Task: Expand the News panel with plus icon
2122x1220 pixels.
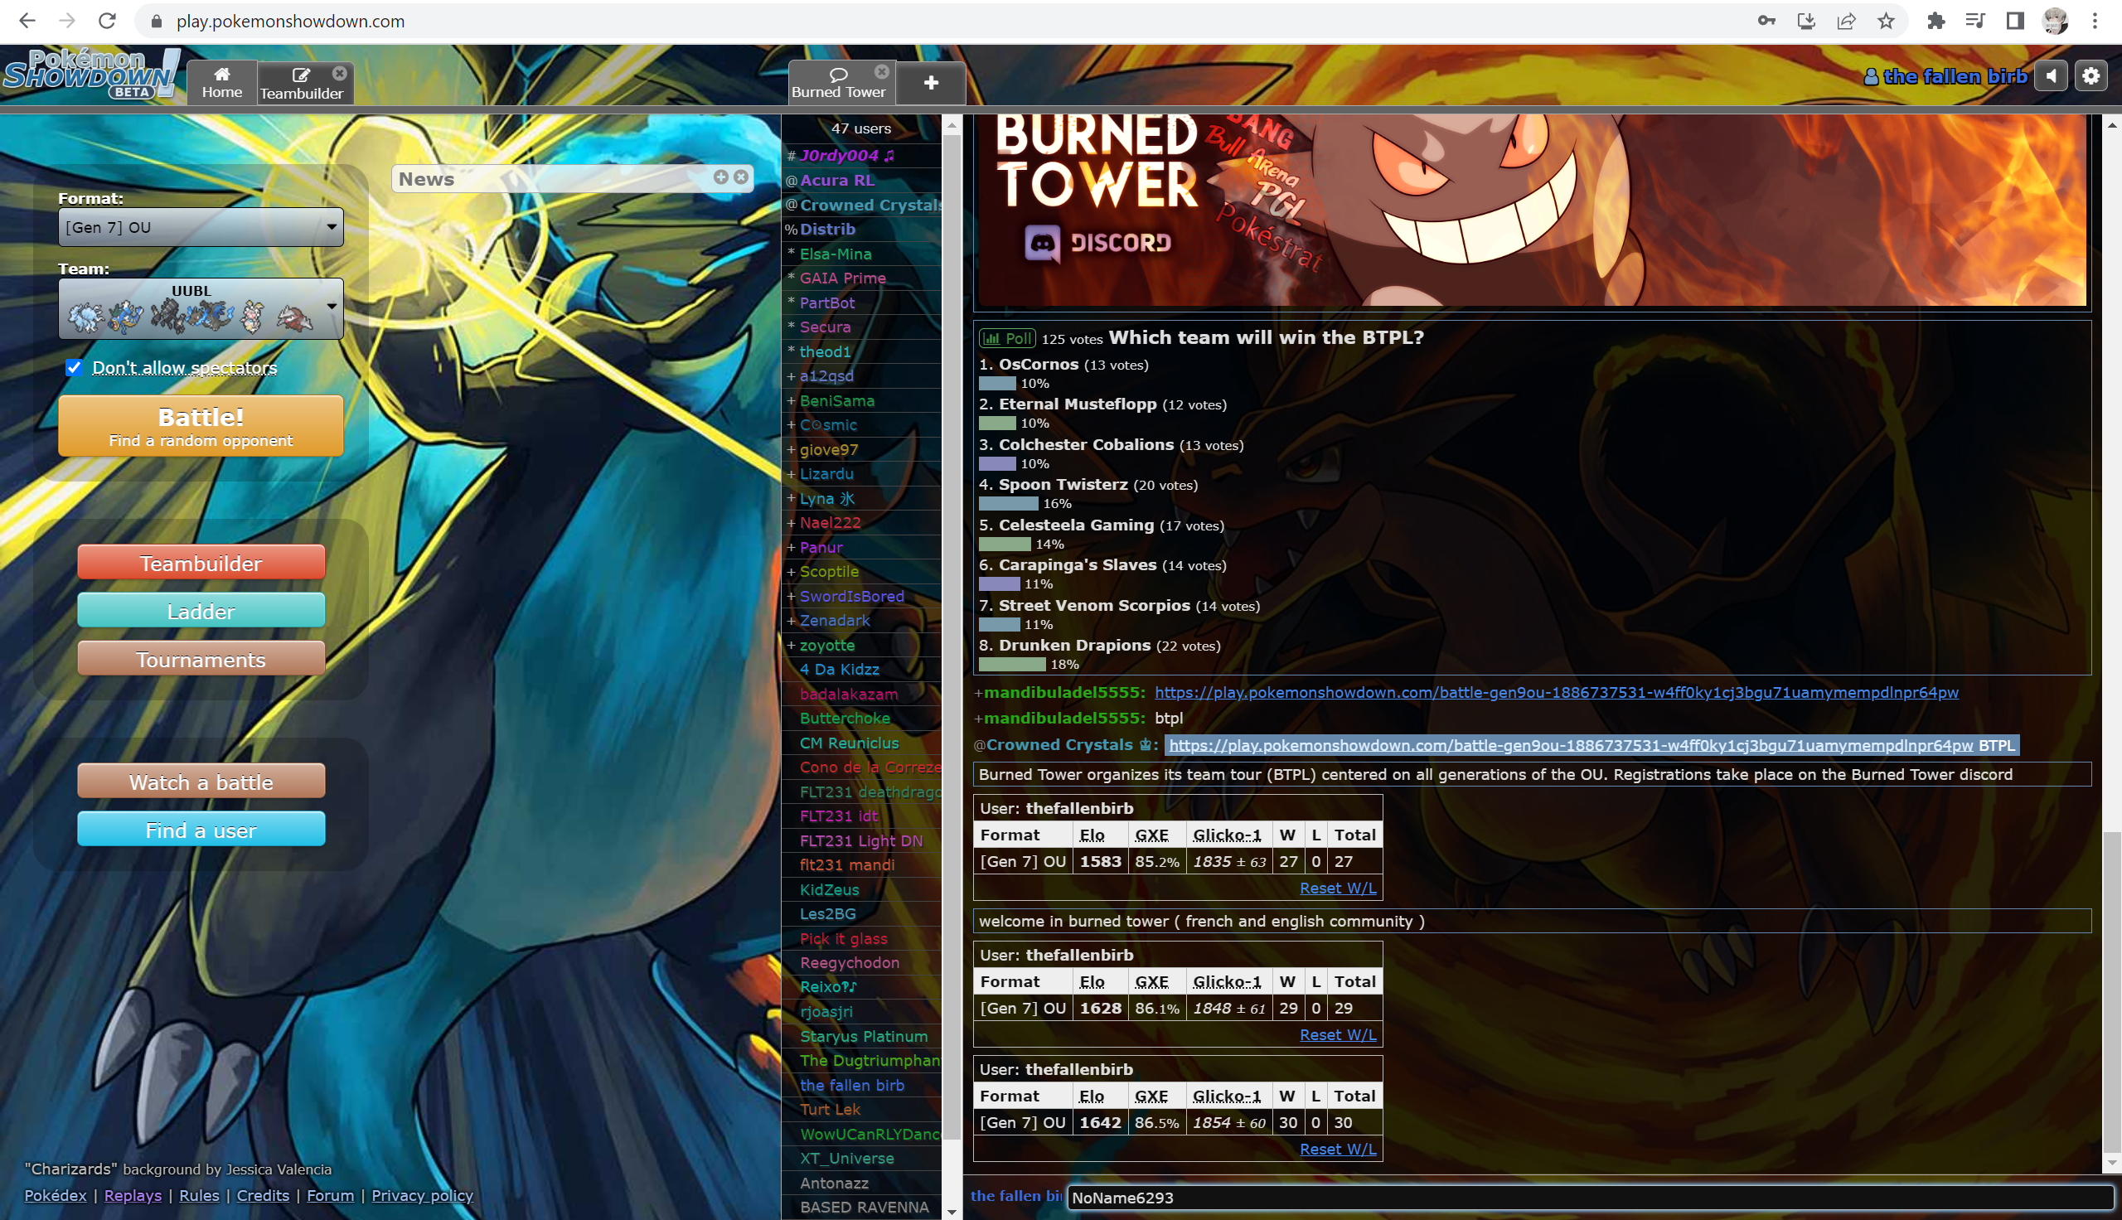Action: click(720, 177)
